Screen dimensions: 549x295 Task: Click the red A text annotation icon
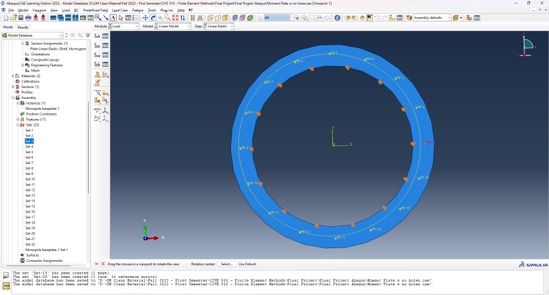[113, 18]
